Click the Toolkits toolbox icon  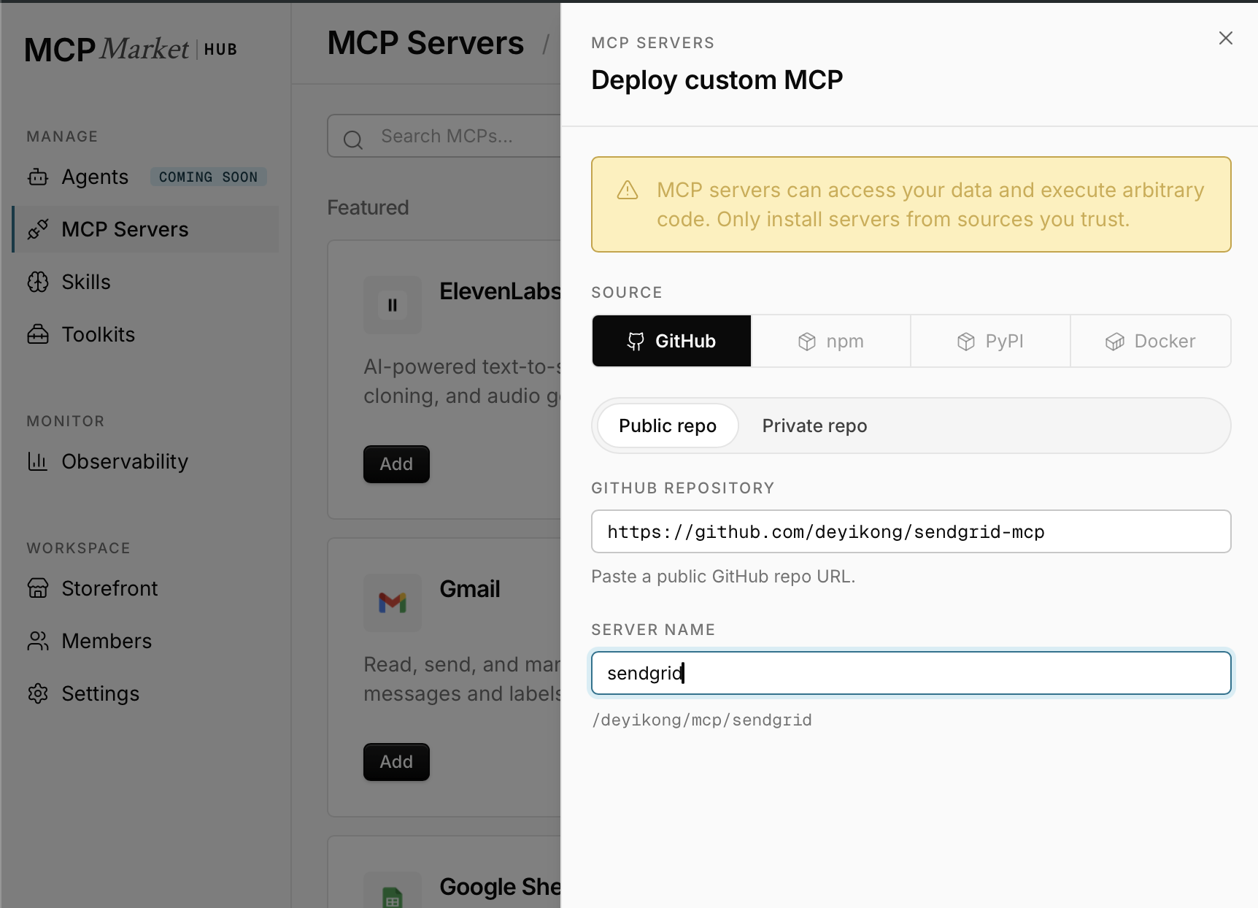click(38, 334)
